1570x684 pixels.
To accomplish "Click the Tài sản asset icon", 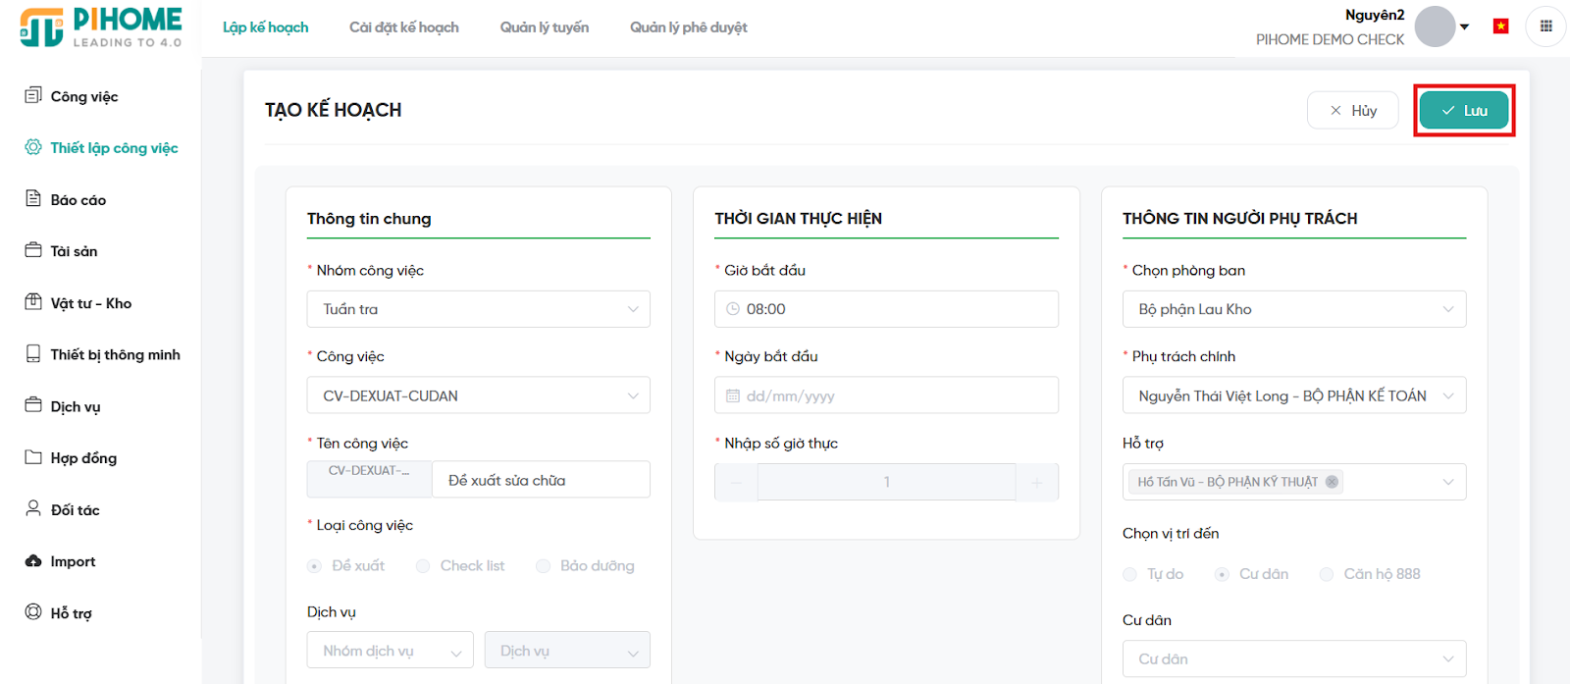I will click(x=33, y=250).
